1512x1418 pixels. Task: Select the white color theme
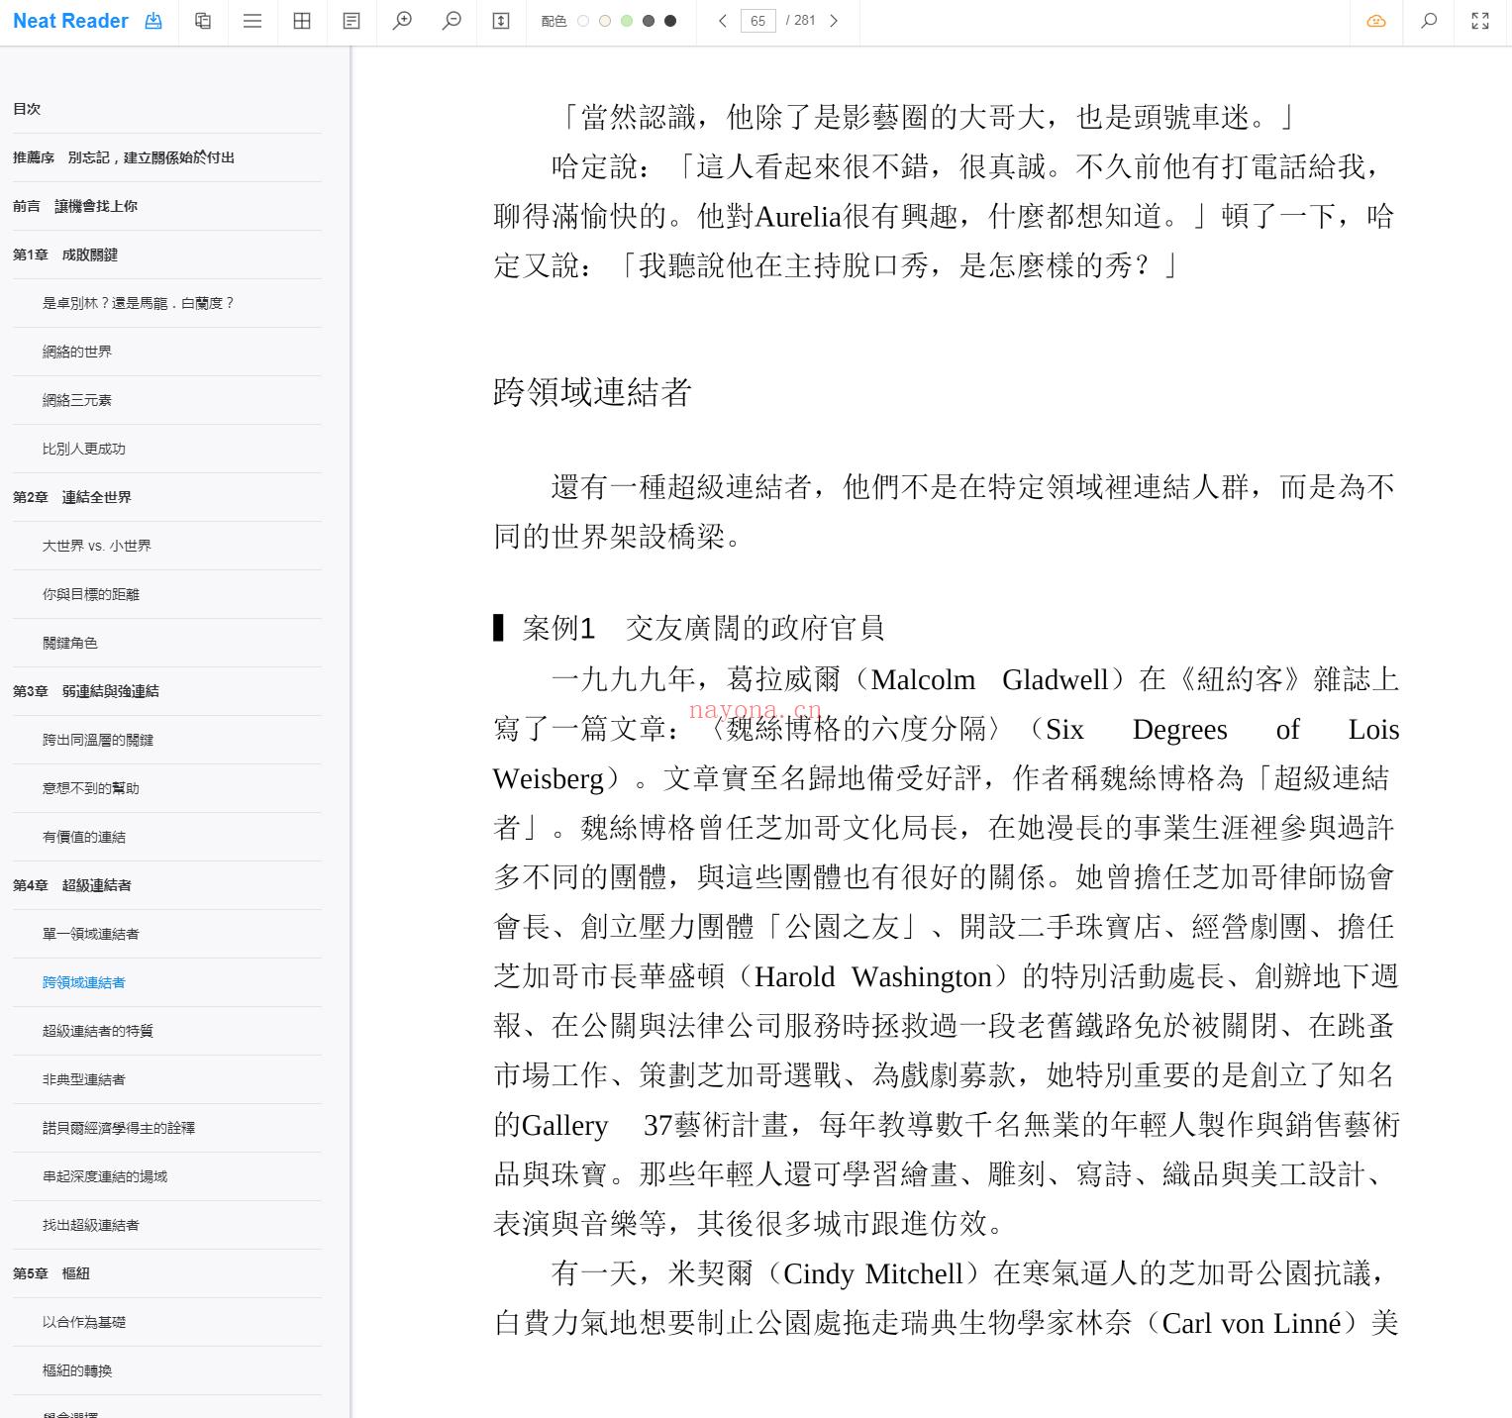(583, 21)
